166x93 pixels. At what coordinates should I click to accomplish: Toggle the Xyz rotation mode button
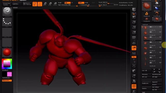pyautogui.click(x=134, y=57)
